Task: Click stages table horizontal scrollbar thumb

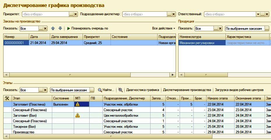Action: 111,136
